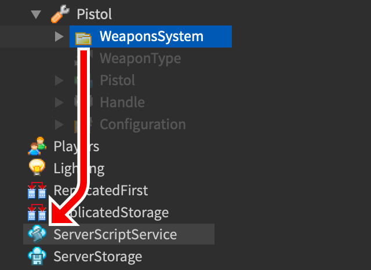
Task: Select the Handle item label
Action: (122, 103)
